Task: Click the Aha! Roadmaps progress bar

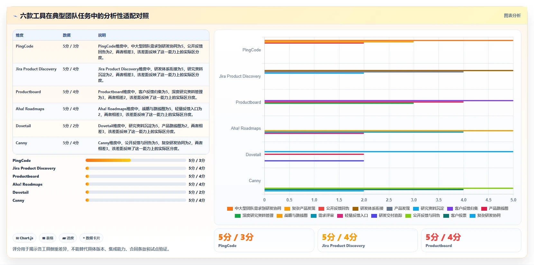Action: (x=136, y=184)
